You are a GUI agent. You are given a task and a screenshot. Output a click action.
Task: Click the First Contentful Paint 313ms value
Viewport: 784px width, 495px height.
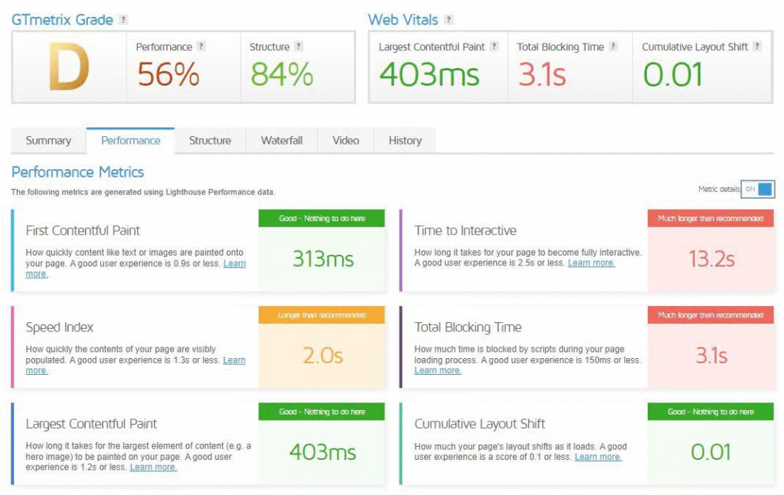(323, 259)
